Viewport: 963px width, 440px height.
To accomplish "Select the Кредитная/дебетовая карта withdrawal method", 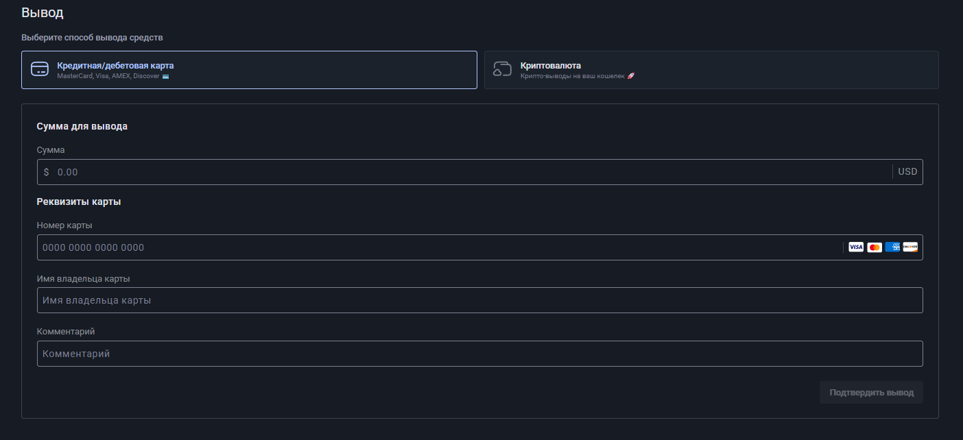I will click(x=249, y=70).
